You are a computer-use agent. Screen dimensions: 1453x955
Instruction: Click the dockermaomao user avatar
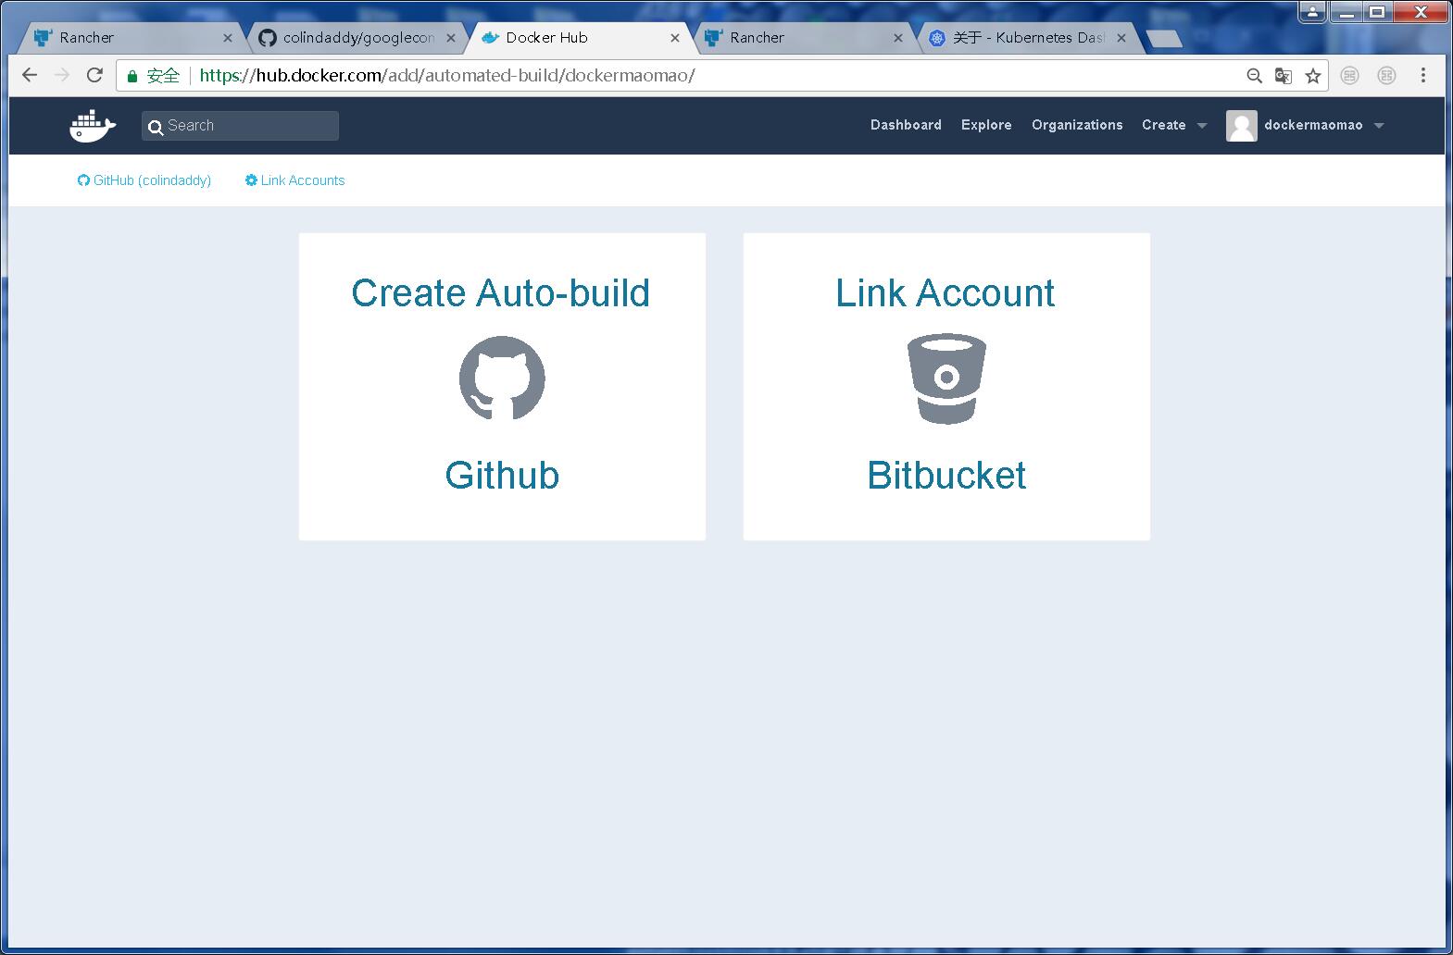click(1241, 126)
